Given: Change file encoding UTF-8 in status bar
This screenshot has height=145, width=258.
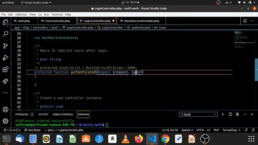Looking at the screenshot, I should [200, 130].
